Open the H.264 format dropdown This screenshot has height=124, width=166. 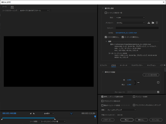(130, 18)
